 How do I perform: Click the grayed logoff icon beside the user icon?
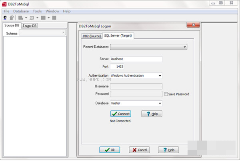[12, 18]
